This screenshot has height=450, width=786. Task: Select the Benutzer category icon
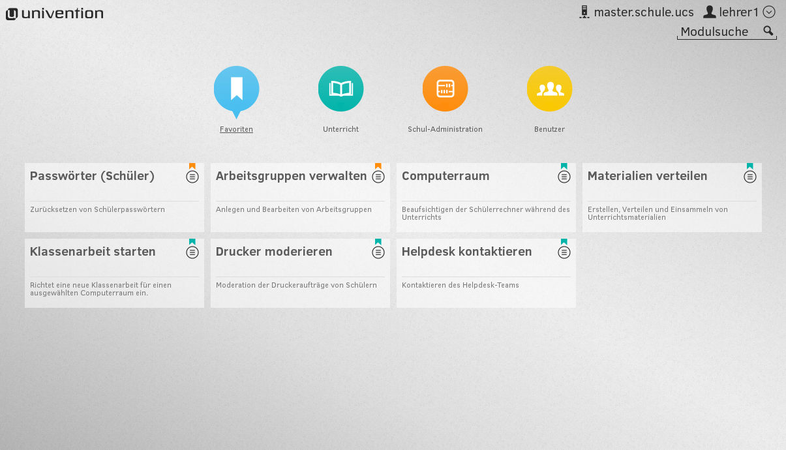click(549, 89)
